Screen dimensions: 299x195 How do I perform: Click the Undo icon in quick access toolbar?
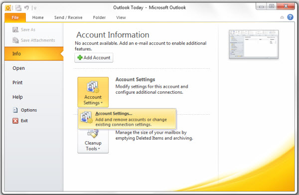click(x=26, y=8)
